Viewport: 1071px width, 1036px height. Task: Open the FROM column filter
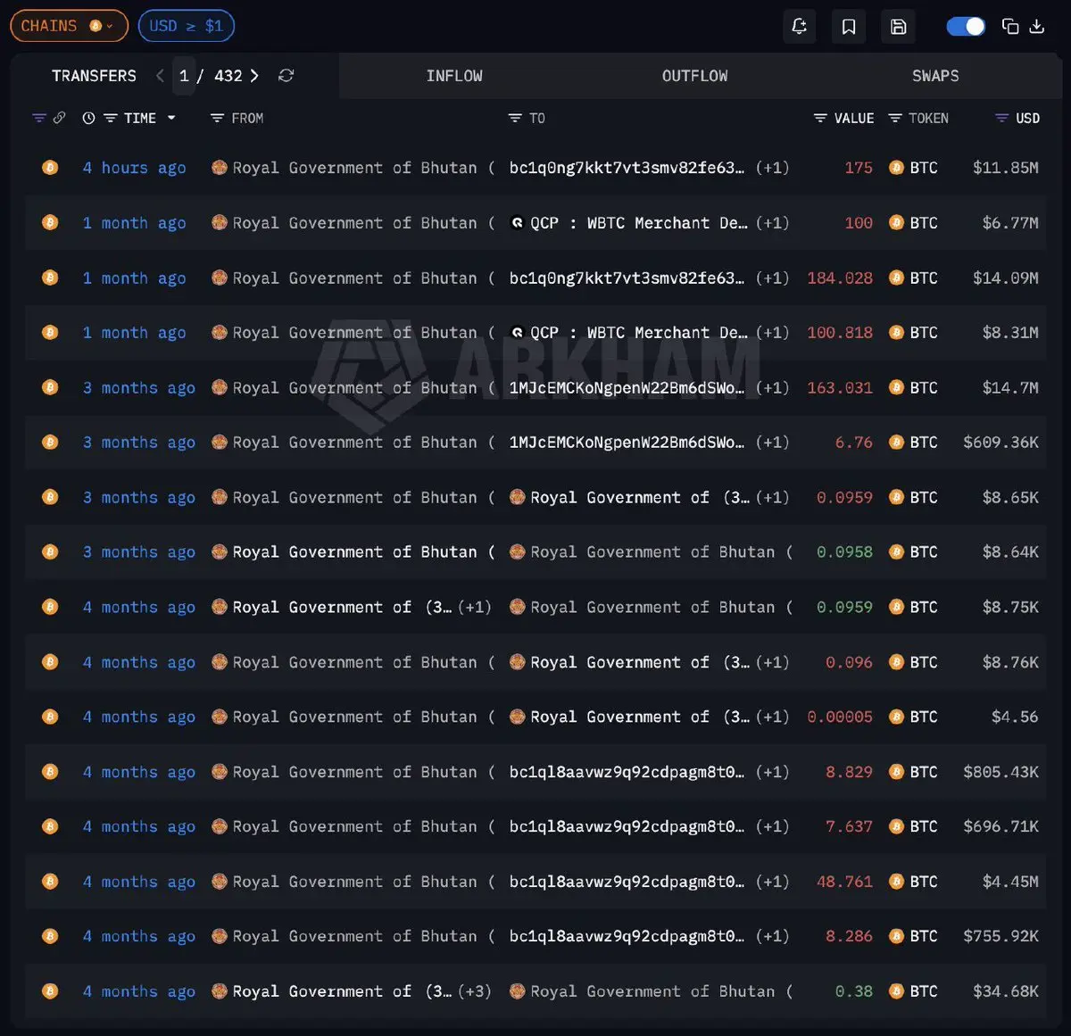pyautogui.click(x=217, y=118)
